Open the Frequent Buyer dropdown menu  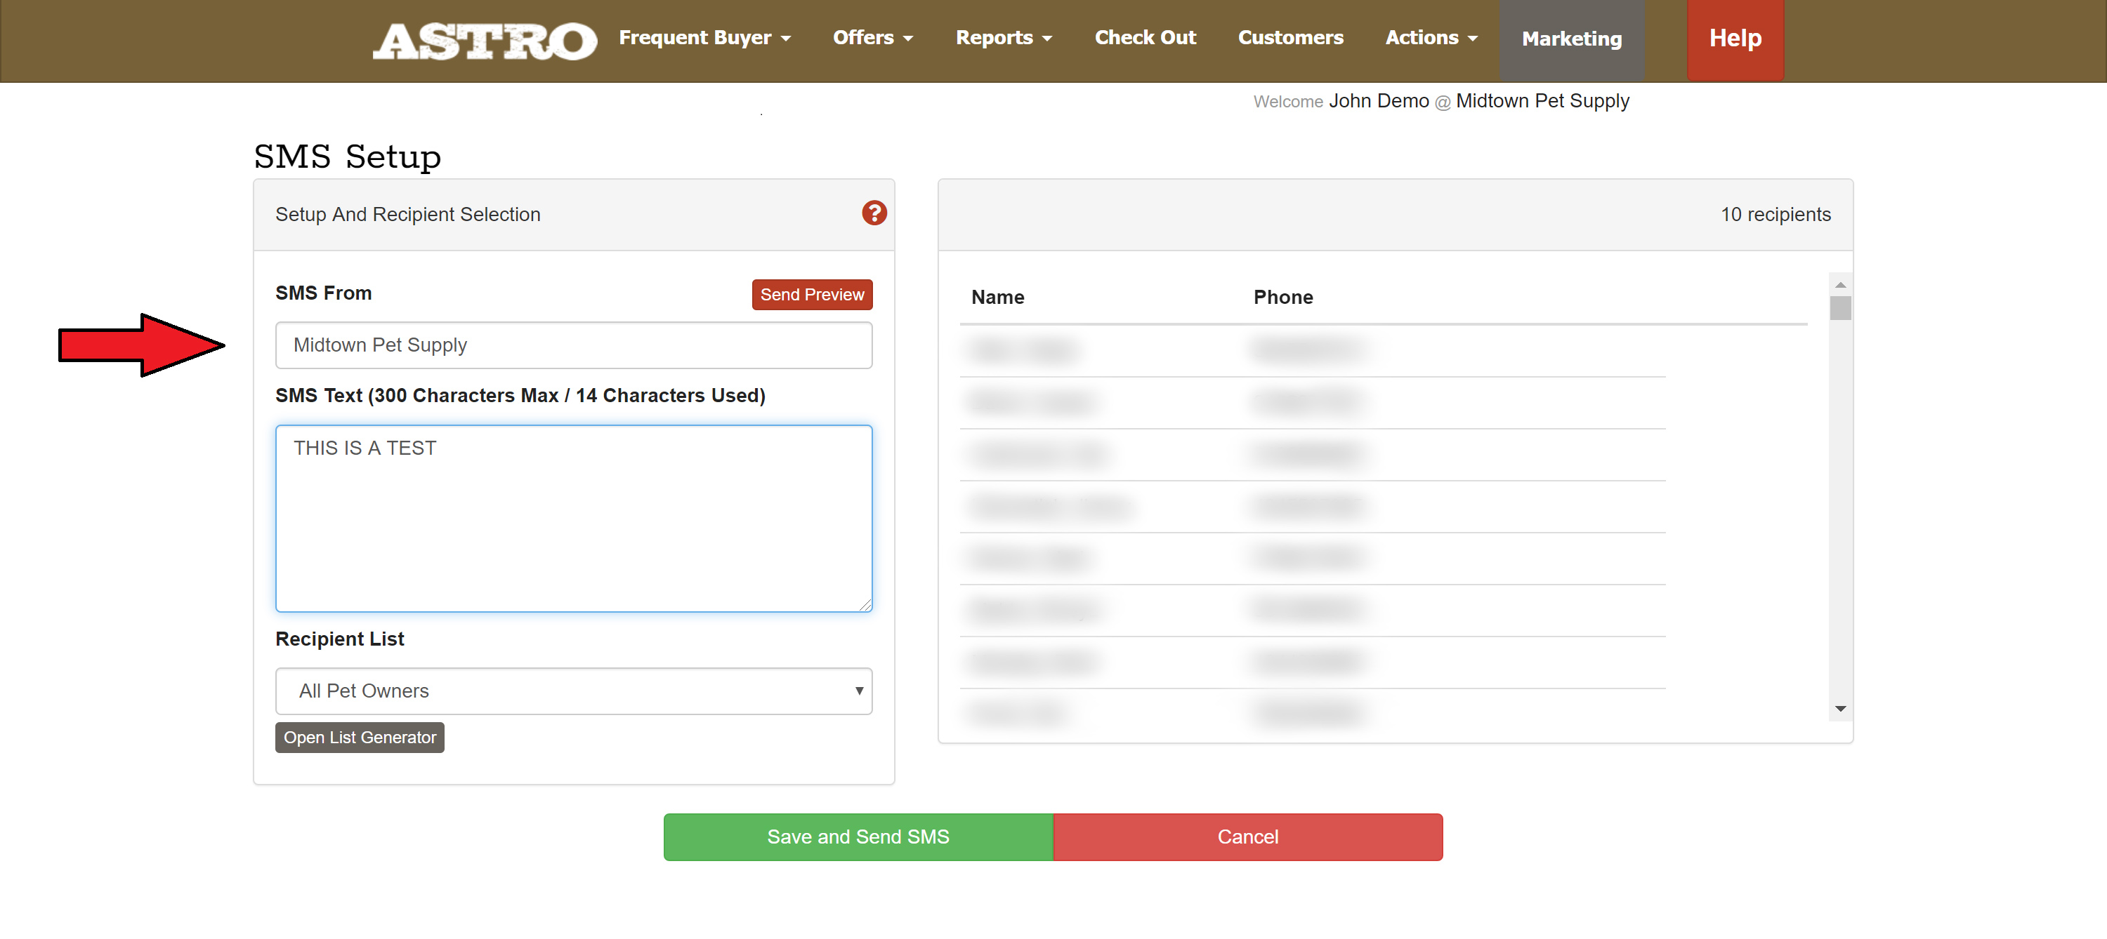click(704, 39)
